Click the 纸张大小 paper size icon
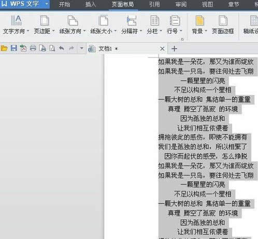Image resolution: width=258 pixels, height=239 pixels. click(x=104, y=20)
